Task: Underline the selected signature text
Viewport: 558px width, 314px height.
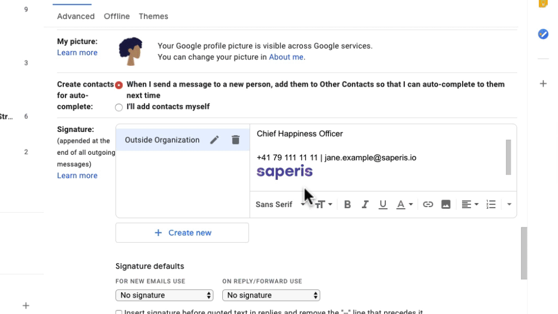Action: tap(383, 204)
